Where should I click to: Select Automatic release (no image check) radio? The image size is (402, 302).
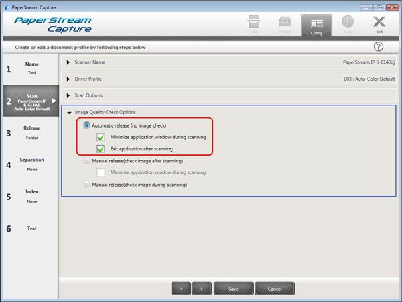point(86,125)
